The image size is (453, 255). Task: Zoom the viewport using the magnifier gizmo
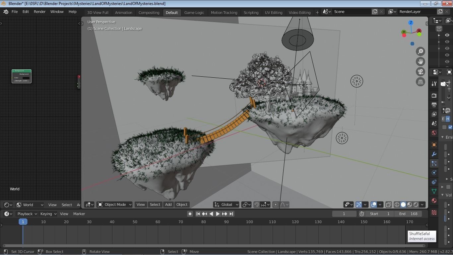tap(421, 51)
